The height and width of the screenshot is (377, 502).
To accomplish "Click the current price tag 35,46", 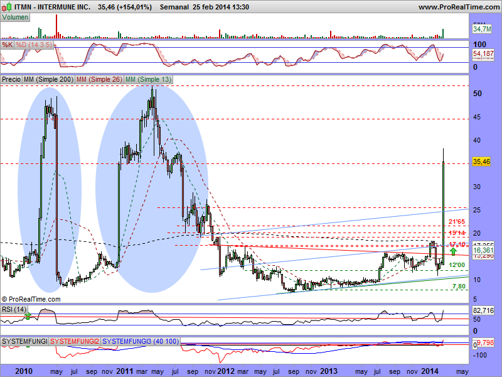I will [481, 161].
